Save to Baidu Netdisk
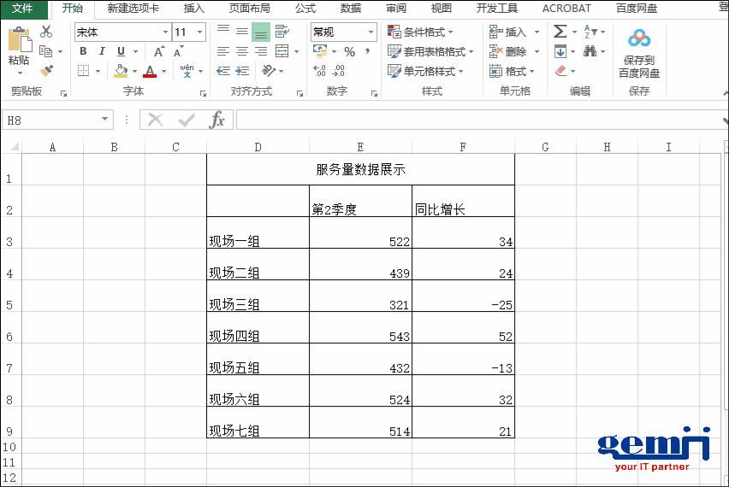 tap(639, 53)
